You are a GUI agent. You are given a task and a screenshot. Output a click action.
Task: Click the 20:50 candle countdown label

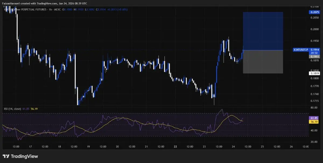click(x=314, y=53)
